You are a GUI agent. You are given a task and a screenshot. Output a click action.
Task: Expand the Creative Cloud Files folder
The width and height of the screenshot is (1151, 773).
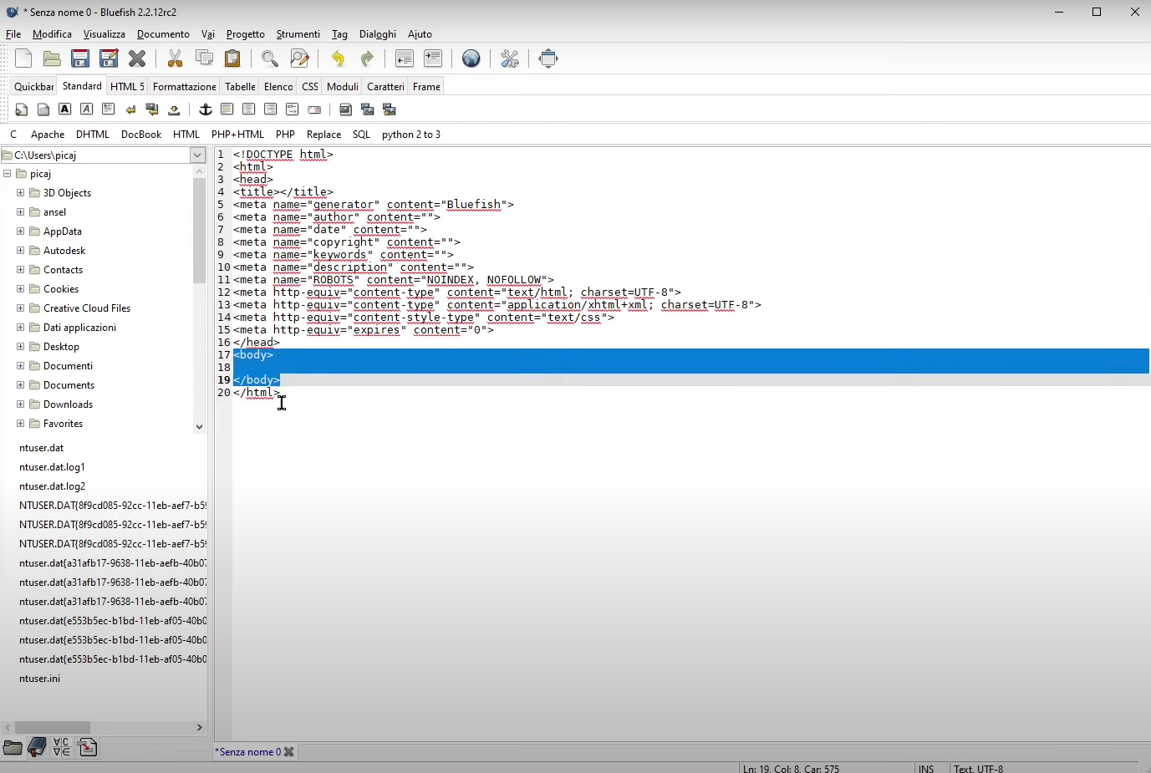point(20,308)
